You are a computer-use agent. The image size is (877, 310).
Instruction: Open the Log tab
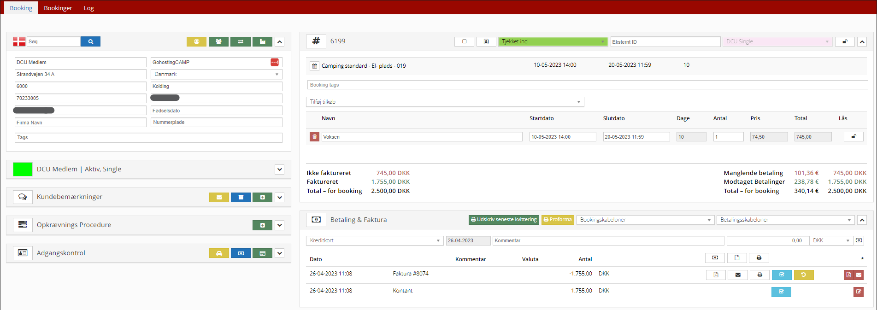pyautogui.click(x=89, y=8)
